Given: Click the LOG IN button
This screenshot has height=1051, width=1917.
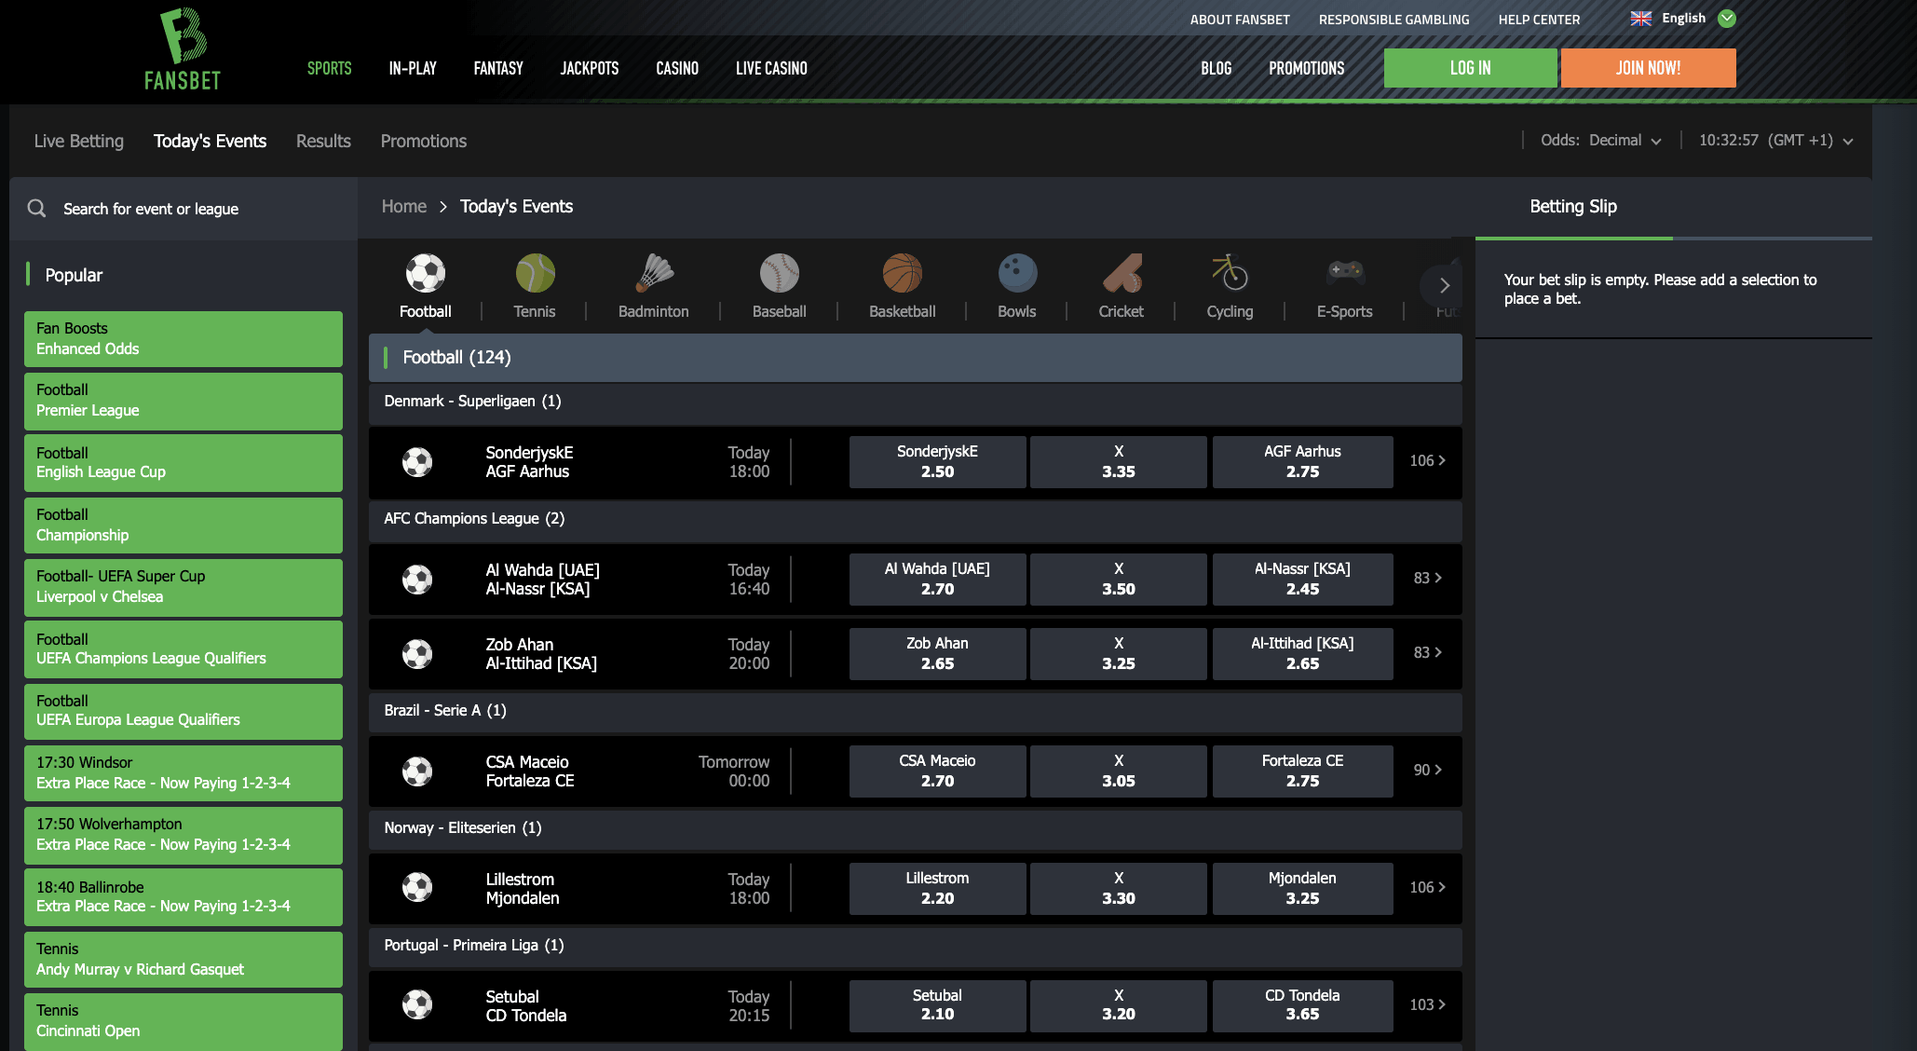Looking at the screenshot, I should 1471,68.
